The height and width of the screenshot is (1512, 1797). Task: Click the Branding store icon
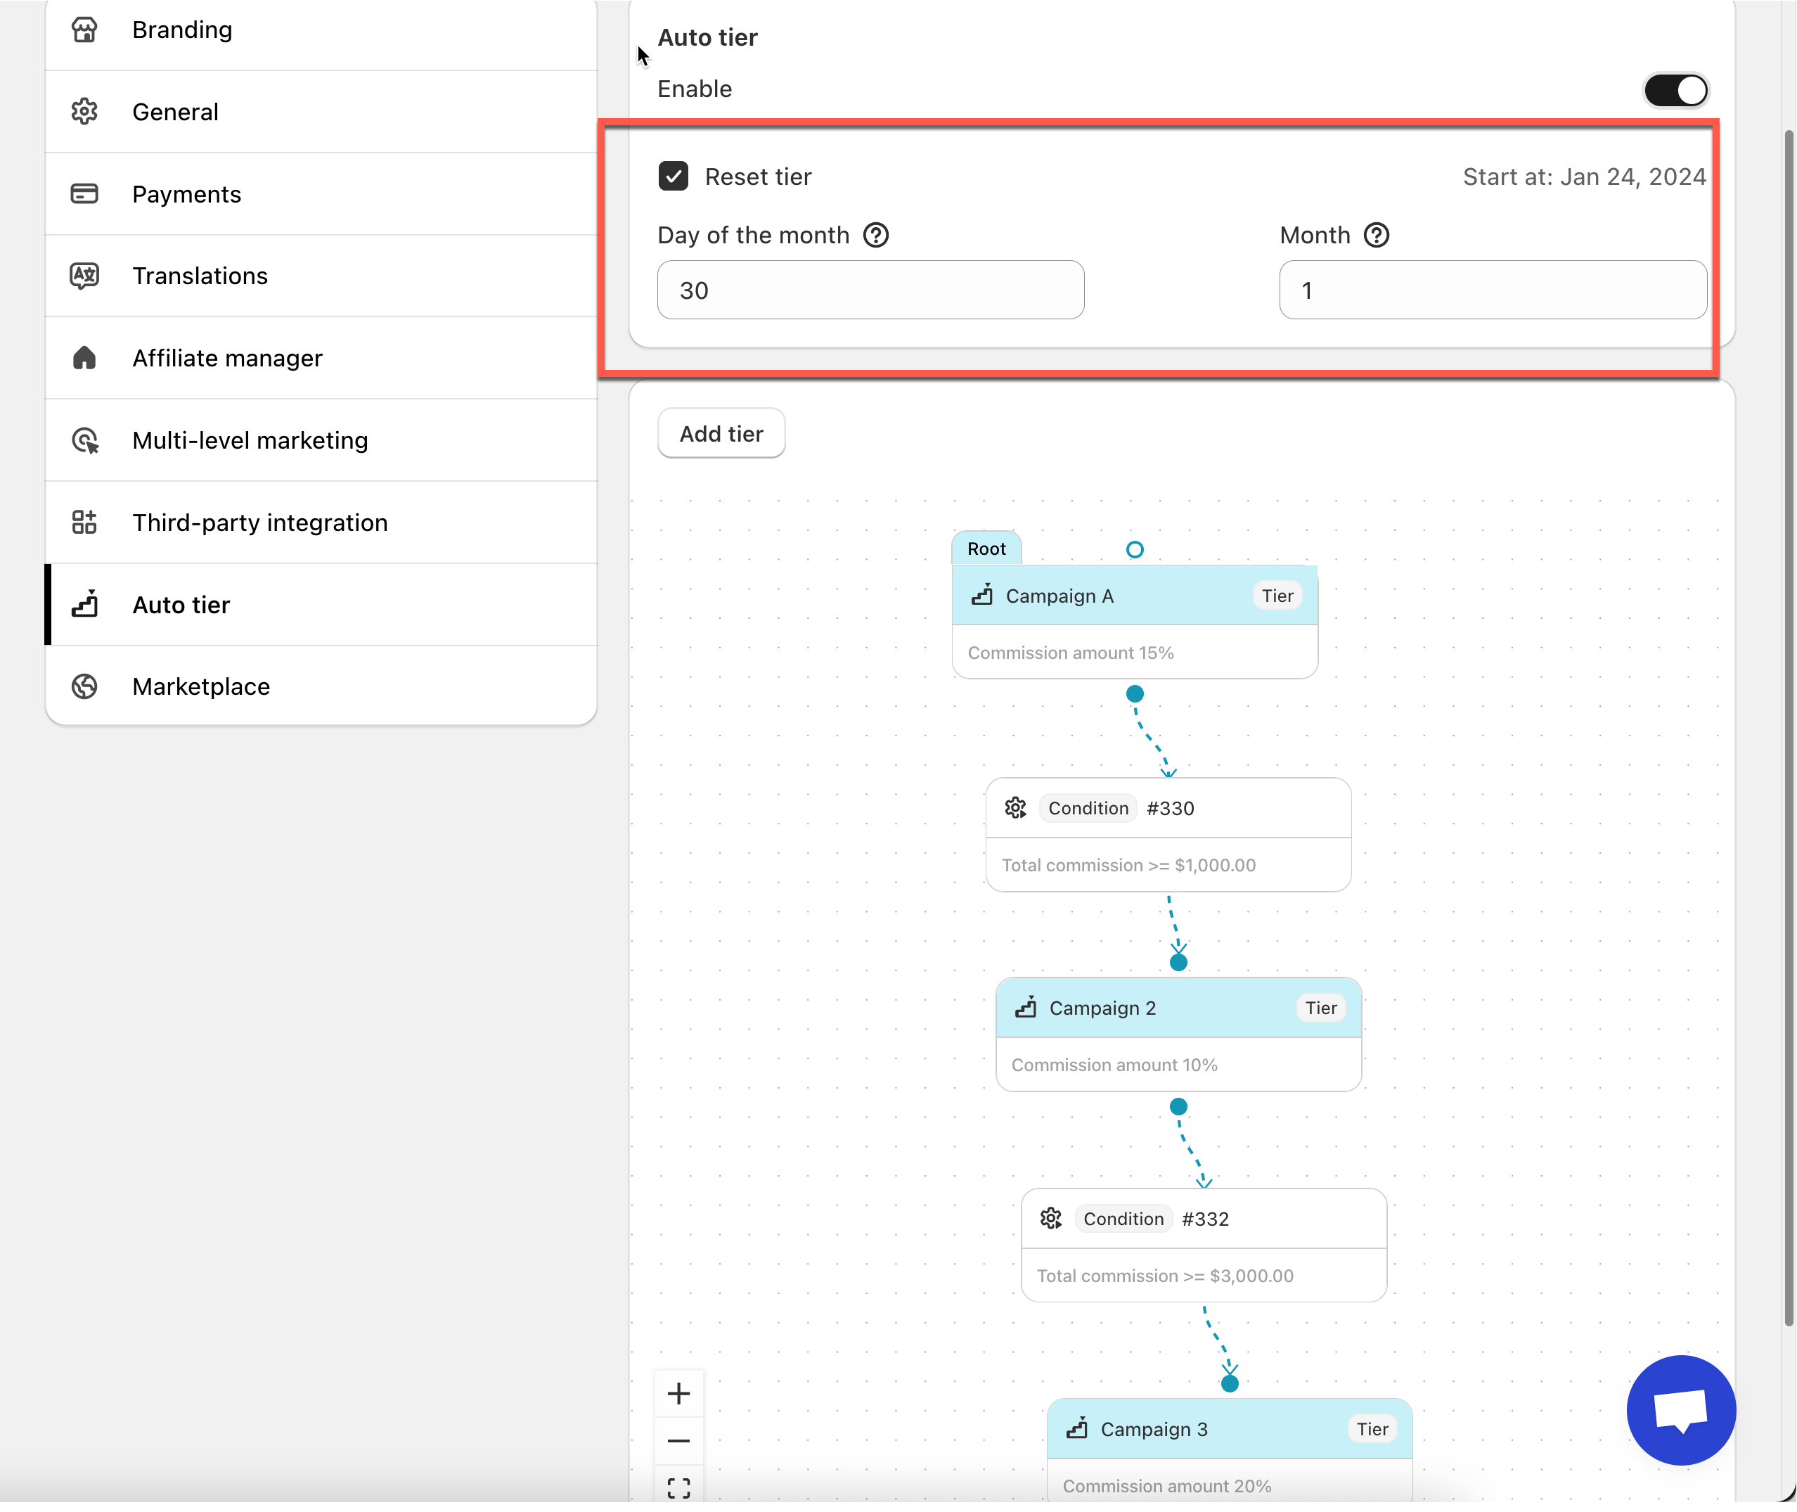click(84, 30)
